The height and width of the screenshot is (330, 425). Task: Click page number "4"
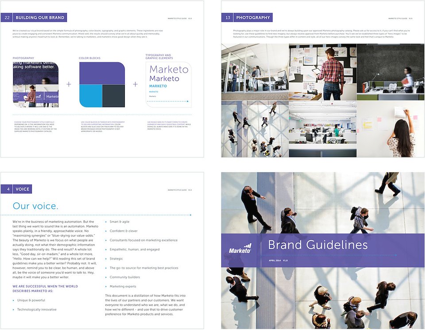tap(8, 189)
